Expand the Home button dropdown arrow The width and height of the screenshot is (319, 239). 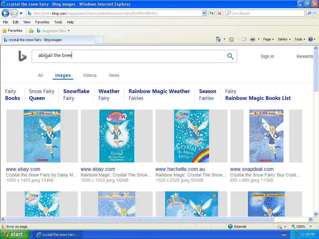coord(224,39)
